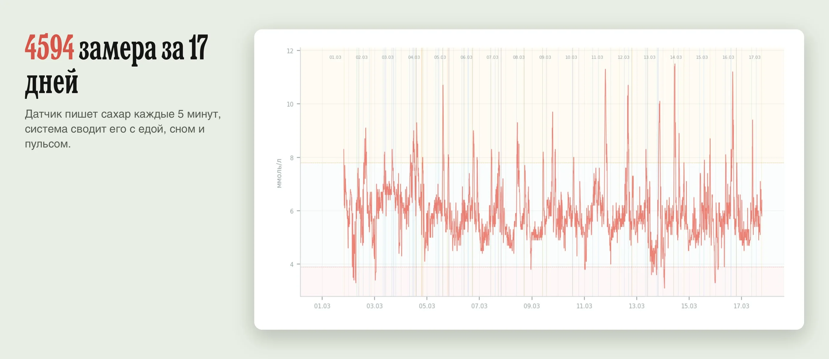Click the top day label 02.03 in the chart
The height and width of the screenshot is (359, 829).
point(361,57)
